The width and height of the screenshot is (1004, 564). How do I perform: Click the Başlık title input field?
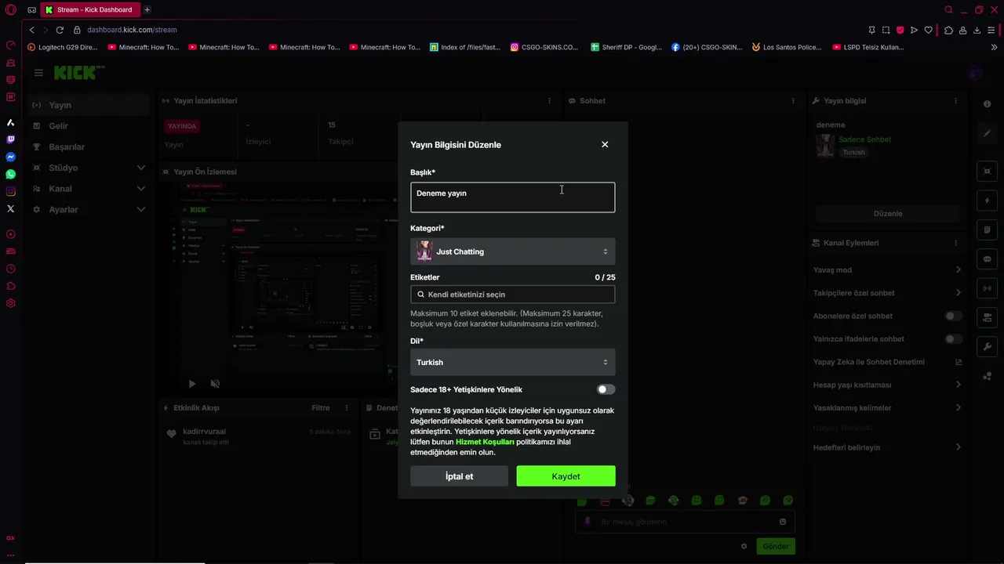pyautogui.click(x=512, y=197)
